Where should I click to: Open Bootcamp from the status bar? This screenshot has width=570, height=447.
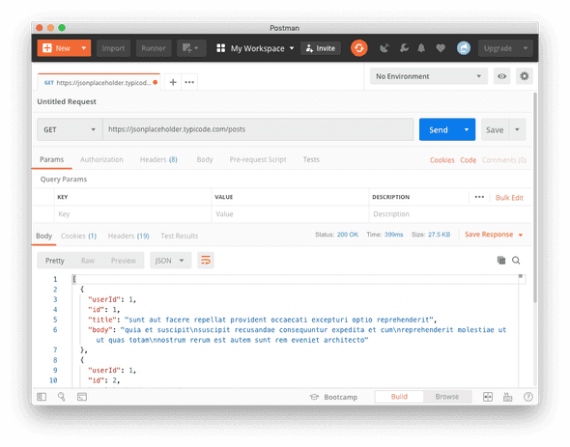pos(333,397)
